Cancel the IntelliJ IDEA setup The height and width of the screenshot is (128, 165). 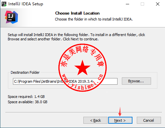pos(149,120)
